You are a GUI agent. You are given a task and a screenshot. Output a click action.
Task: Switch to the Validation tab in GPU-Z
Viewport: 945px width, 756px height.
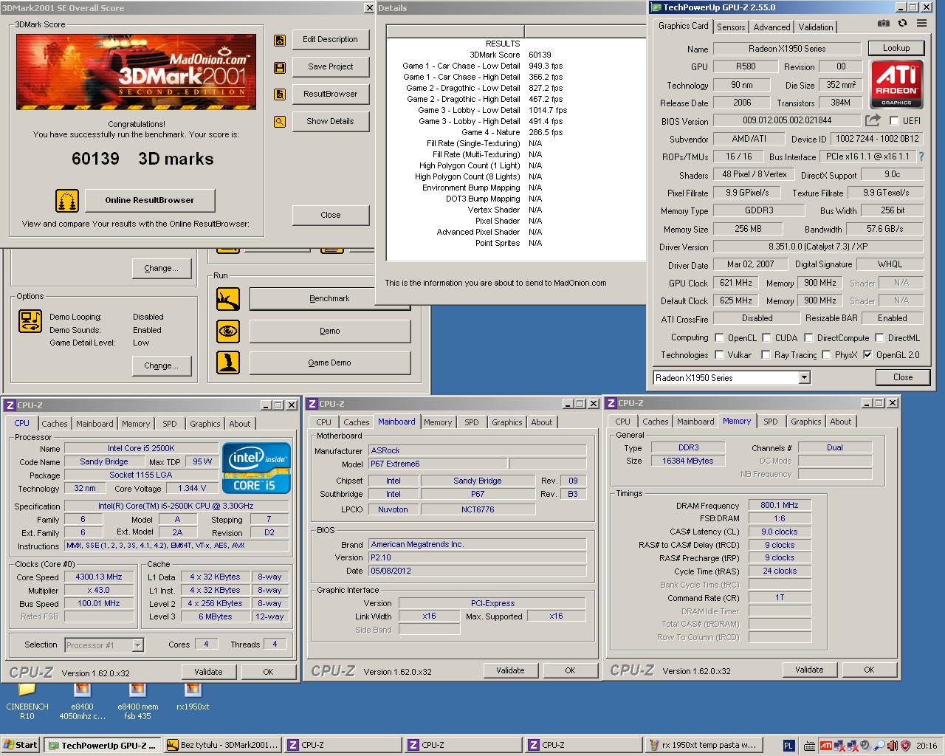[x=815, y=27]
